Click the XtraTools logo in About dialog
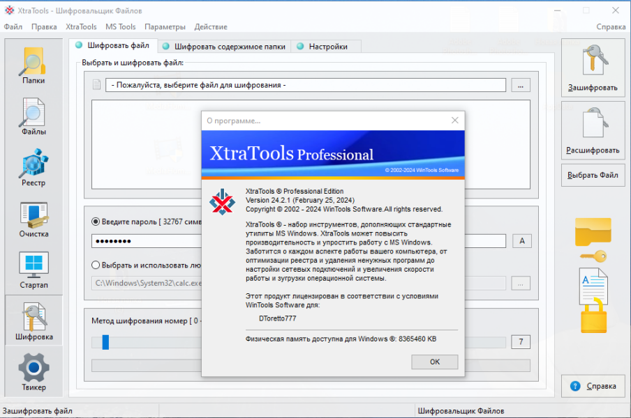This screenshot has height=418, width=631. coord(222,201)
